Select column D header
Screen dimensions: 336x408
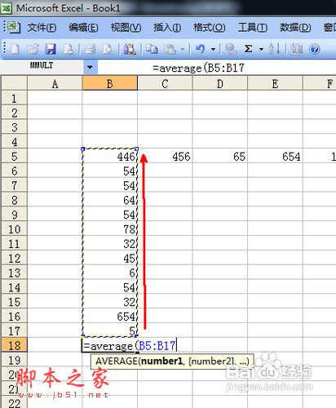(220, 83)
